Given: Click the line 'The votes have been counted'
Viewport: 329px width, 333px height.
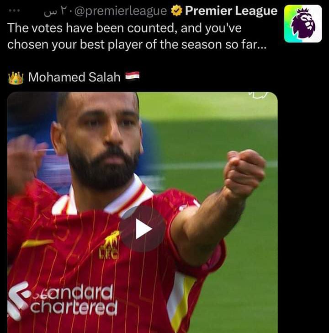Looking at the screenshot, I should 124,28.
